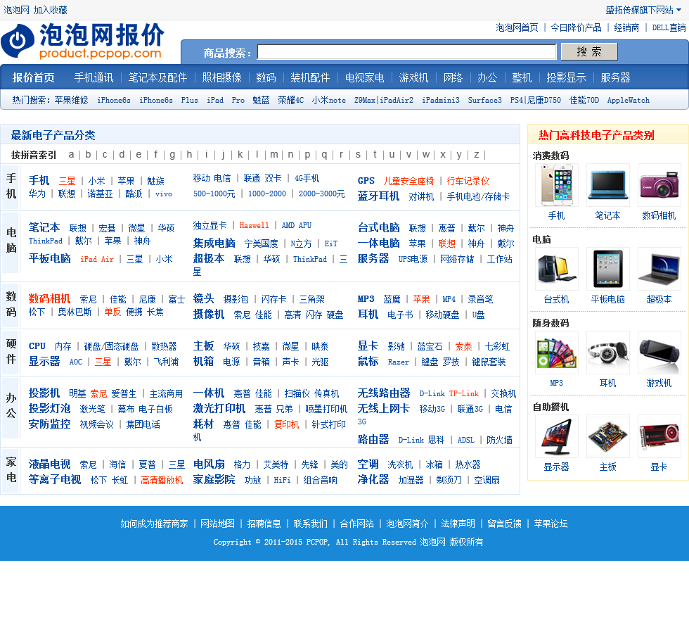Click the TP-Link brand link
The width and height of the screenshot is (689, 627).
pyautogui.click(x=464, y=393)
